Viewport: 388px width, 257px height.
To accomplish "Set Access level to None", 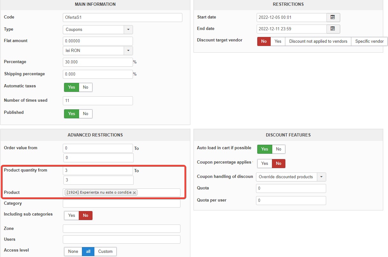I will pyautogui.click(x=73, y=252).
